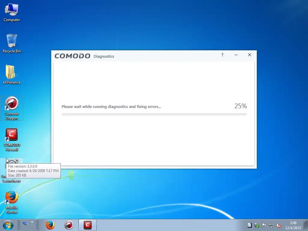This screenshot has height=231, width=308.
Task: Click the Diagnostics window title text
Action: [104, 56]
